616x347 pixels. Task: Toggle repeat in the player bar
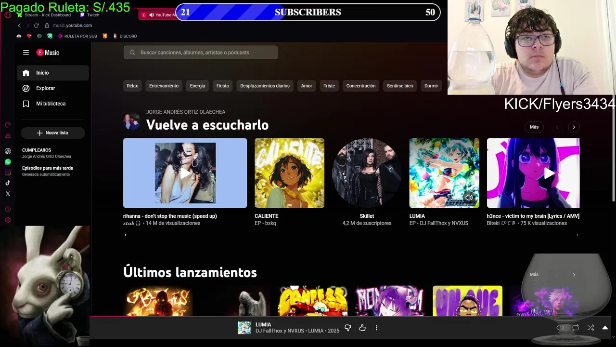[x=576, y=328]
